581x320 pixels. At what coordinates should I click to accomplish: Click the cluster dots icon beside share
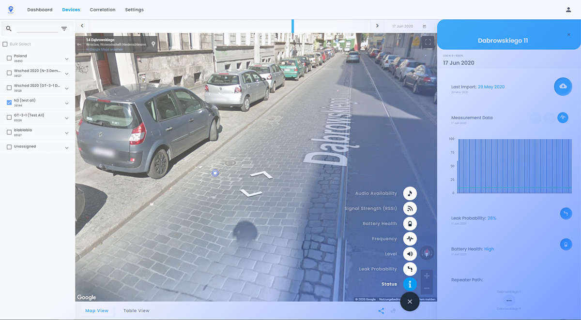point(393,311)
